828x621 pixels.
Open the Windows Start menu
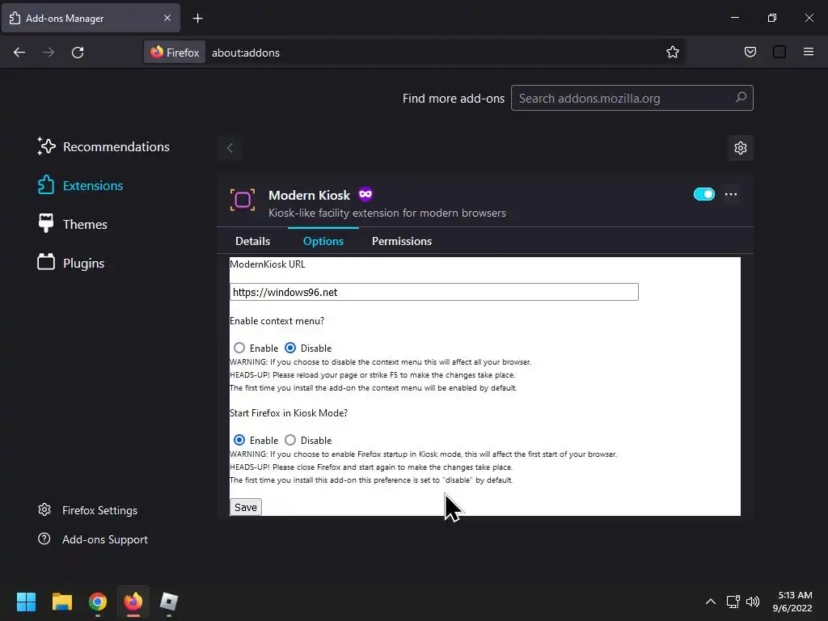click(27, 602)
